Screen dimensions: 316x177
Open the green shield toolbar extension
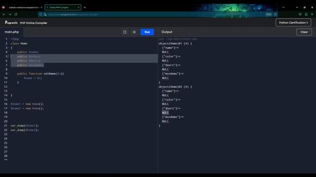[x=300, y=14]
